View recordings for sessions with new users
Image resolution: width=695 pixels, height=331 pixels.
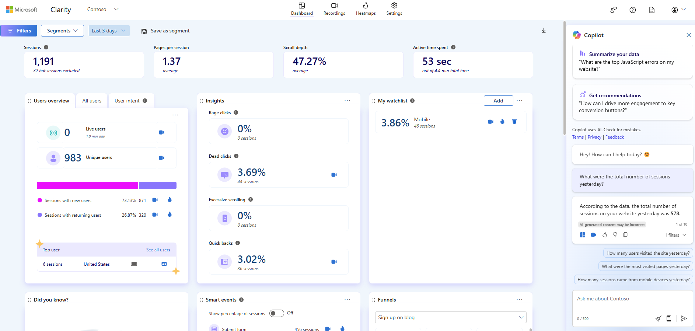click(155, 200)
